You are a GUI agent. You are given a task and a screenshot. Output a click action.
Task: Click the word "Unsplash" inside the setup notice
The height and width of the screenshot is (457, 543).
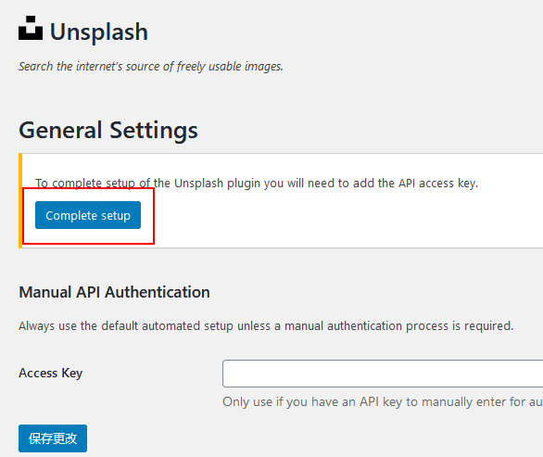(x=199, y=184)
